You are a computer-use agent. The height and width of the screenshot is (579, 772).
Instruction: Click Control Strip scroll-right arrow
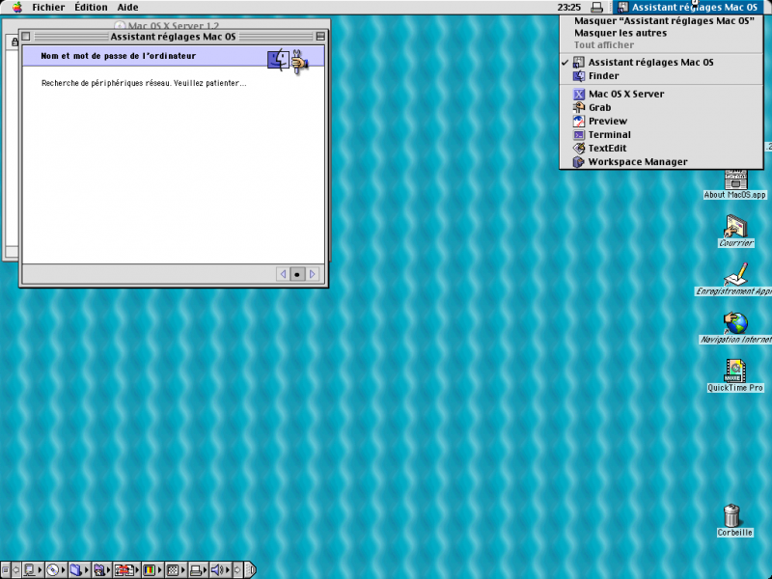[237, 570]
